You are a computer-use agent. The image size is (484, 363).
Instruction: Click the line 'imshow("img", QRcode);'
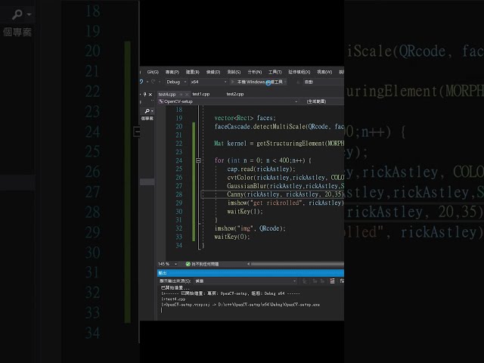[x=250, y=228]
